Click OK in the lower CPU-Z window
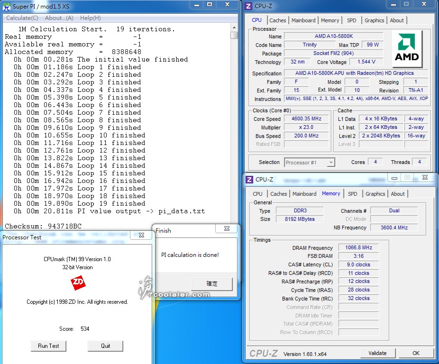This screenshot has height=364, width=439. coord(416,353)
